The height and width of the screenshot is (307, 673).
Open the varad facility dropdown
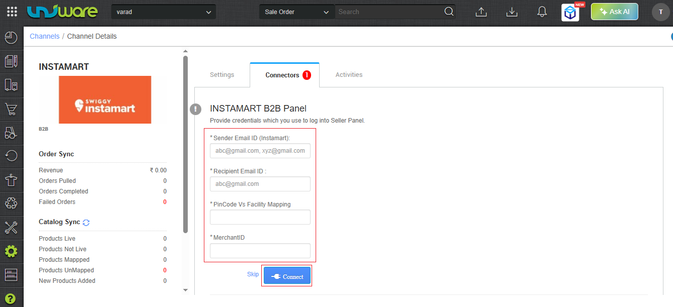coord(164,12)
